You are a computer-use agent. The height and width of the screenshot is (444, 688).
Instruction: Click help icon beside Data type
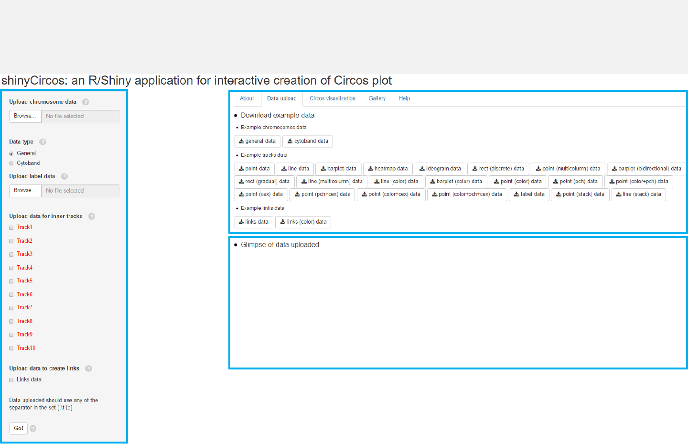pyautogui.click(x=43, y=142)
